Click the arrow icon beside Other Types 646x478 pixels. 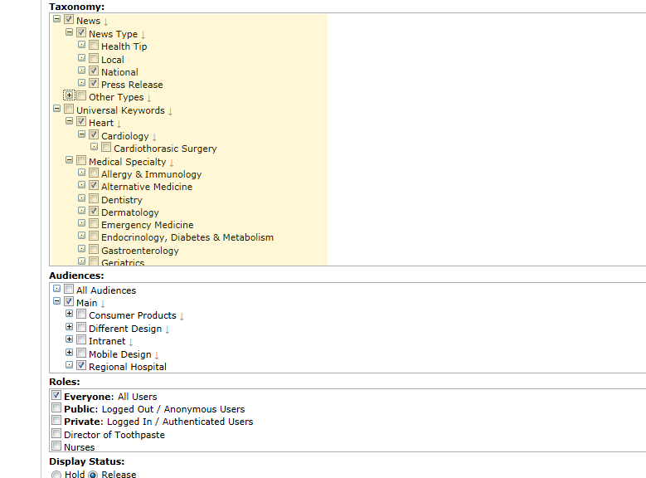point(149,98)
